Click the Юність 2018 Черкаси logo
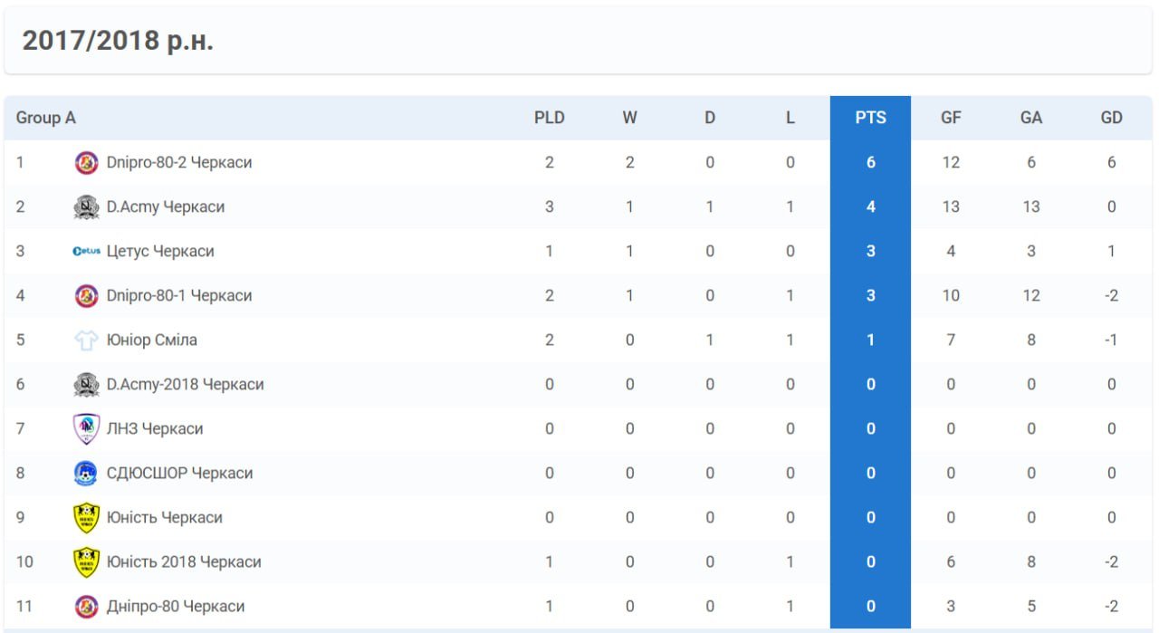The width and height of the screenshot is (1159, 633). tap(86, 562)
